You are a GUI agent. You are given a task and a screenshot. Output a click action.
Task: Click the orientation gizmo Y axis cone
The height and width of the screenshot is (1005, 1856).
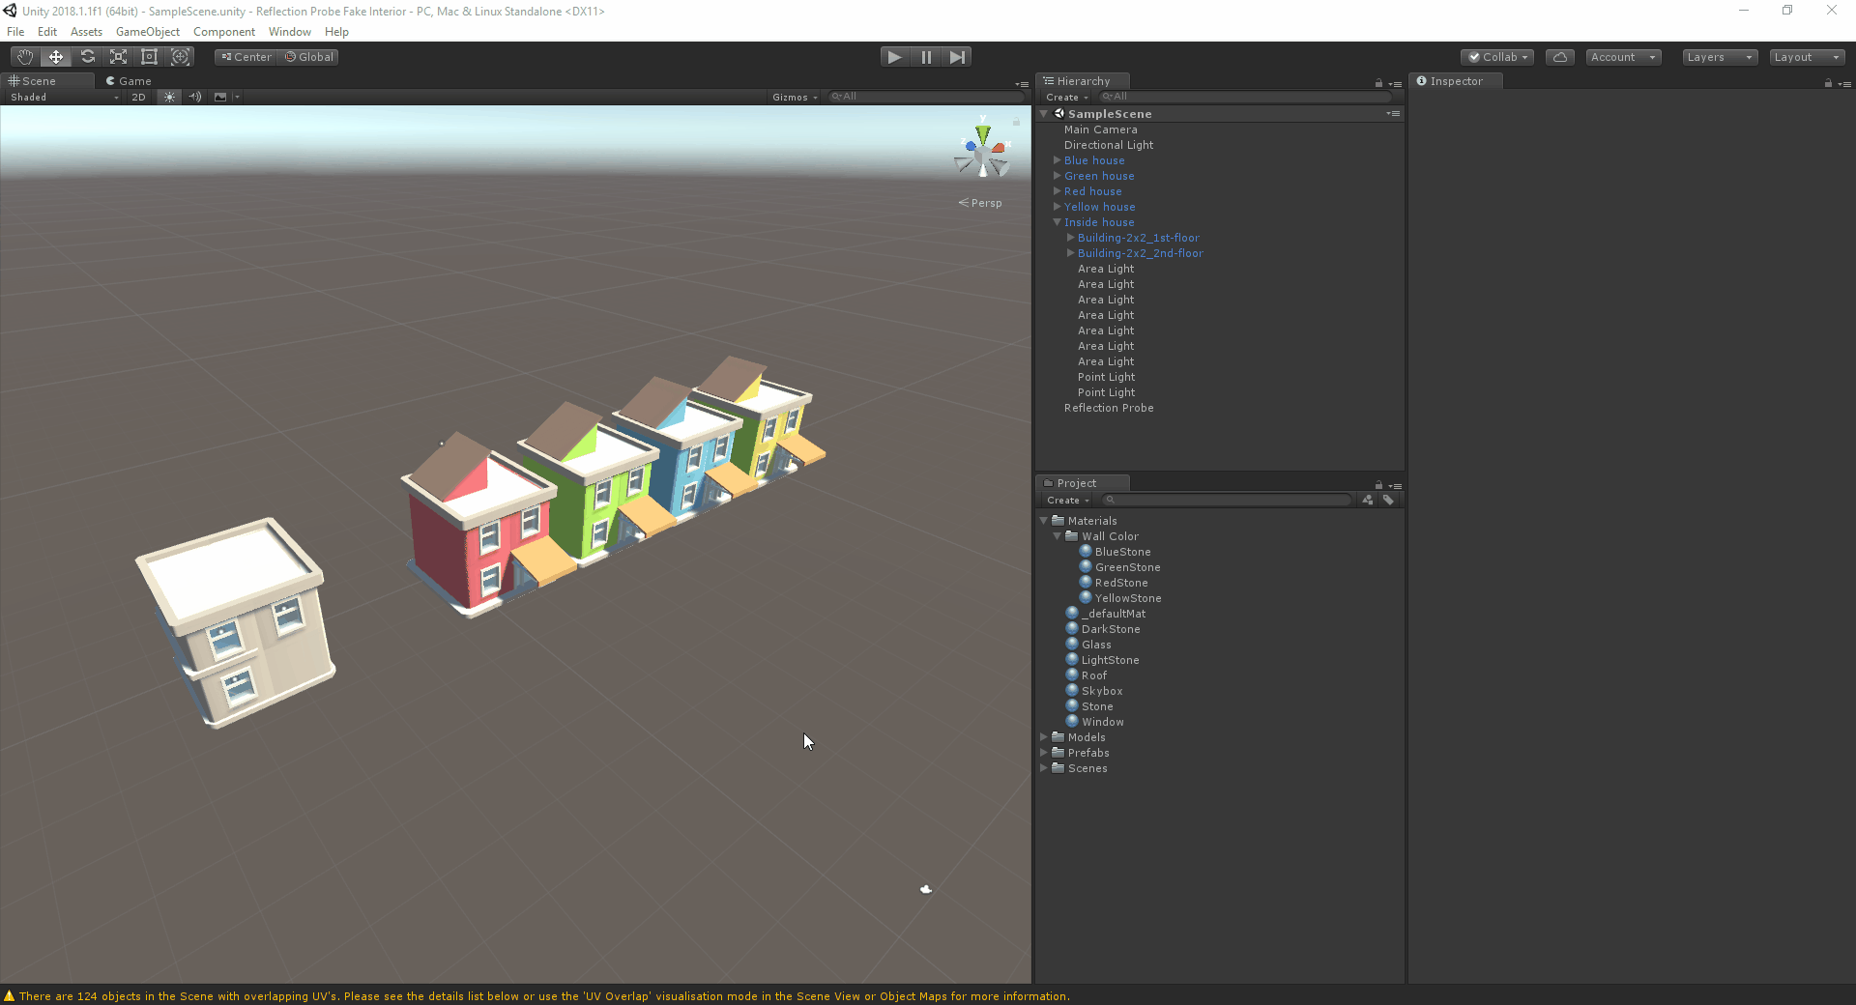[982, 133]
